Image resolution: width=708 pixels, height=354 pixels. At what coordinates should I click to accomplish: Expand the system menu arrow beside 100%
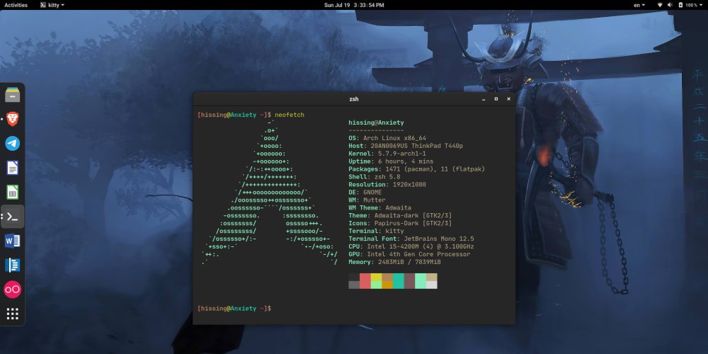[702, 5]
